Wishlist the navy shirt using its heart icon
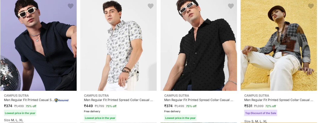The image size is (318, 123). tap(70, 6)
